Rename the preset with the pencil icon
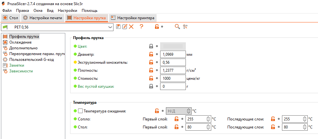This screenshot has width=318, height=139. click(x=125, y=27)
